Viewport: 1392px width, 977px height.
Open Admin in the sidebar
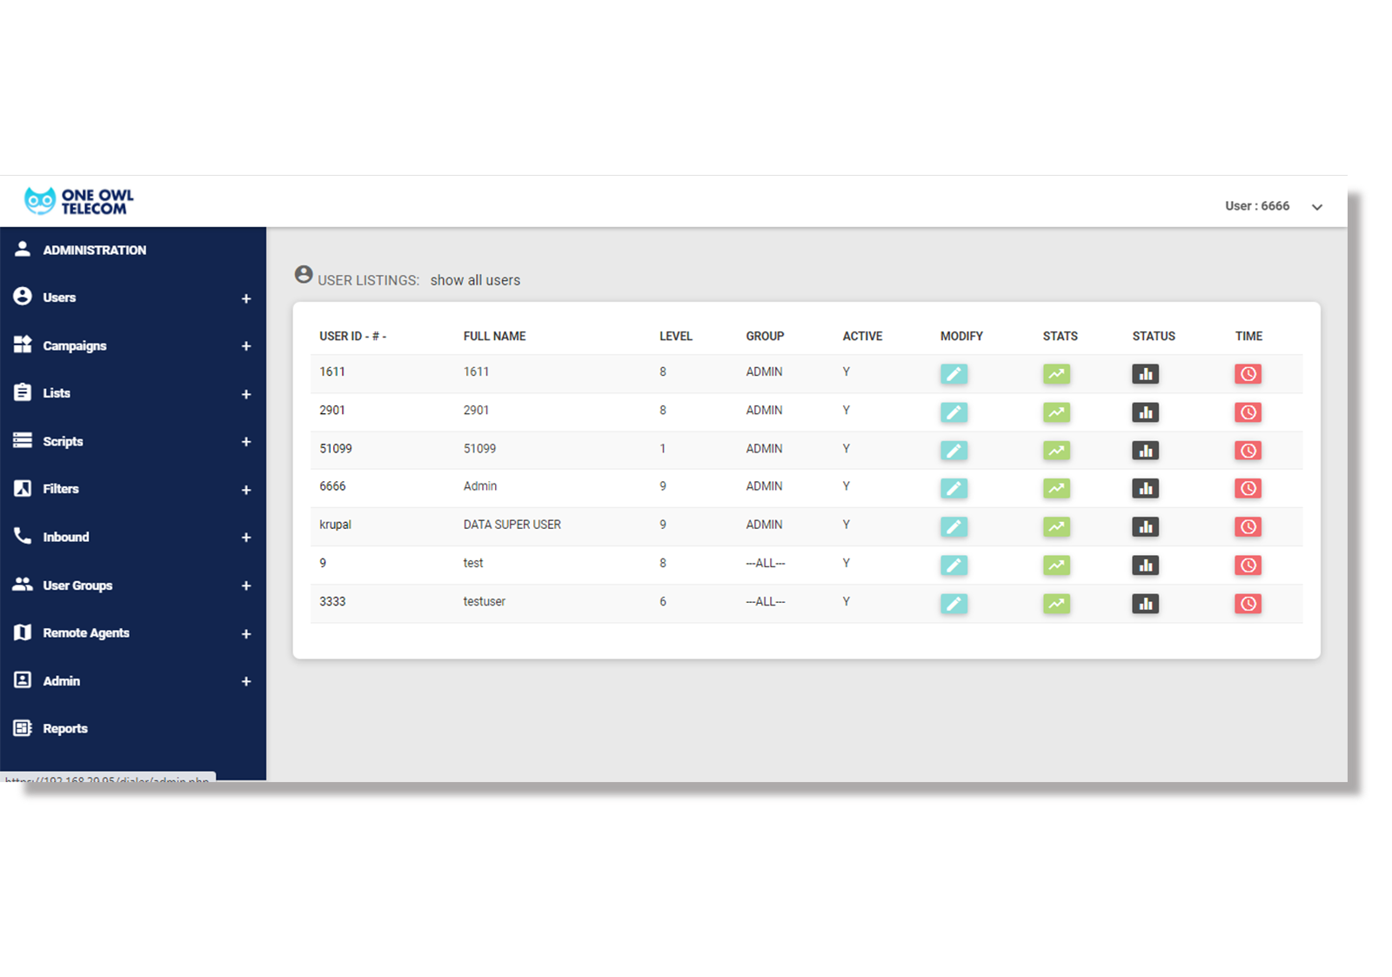coord(61,680)
